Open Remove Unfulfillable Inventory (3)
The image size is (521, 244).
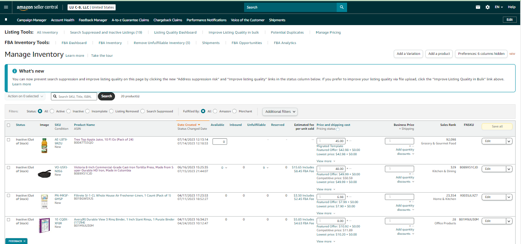pyautogui.click(x=162, y=43)
